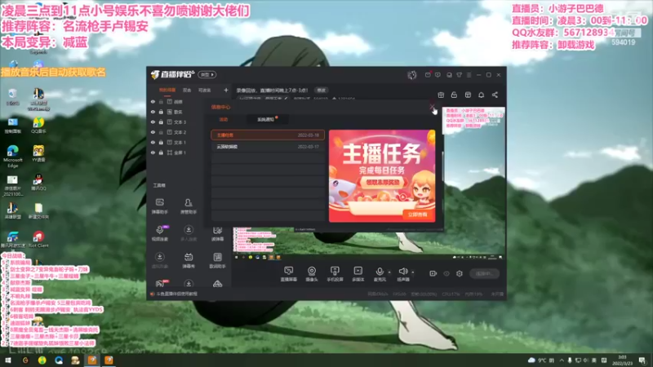Select the third scene tab
This screenshot has height=367, width=653.
coord(205,90)
